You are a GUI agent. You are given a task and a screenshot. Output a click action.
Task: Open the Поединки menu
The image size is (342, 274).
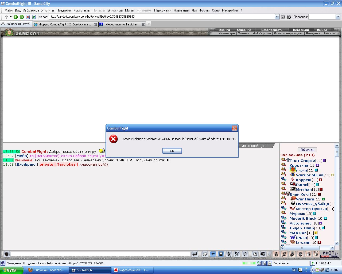pyautogui.click(x=64, y=10)
